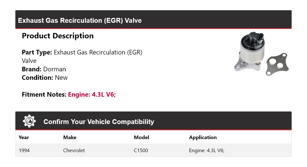The image size is (307, 167).
Task: Click the Brand value Dorman
Action: coord(54,69)
